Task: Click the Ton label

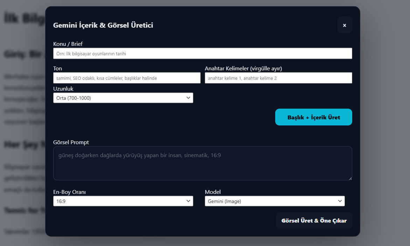Action: click(x=57, y=69)
